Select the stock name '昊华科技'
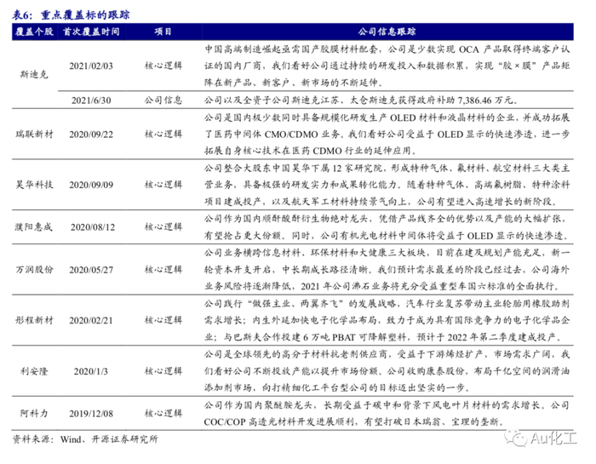596x464 pixels. pos(35,185)
